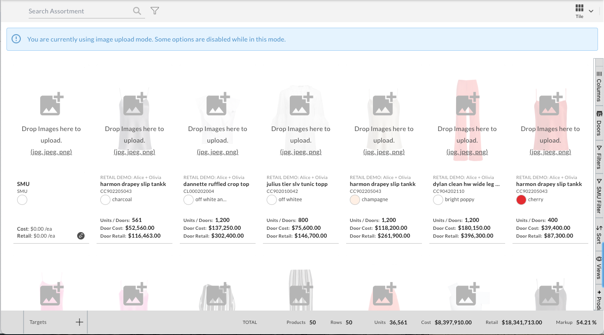The width and height of the screenshot is (604, 335).
Task: Click Units 36,561 total in footer
Action: 398,323
